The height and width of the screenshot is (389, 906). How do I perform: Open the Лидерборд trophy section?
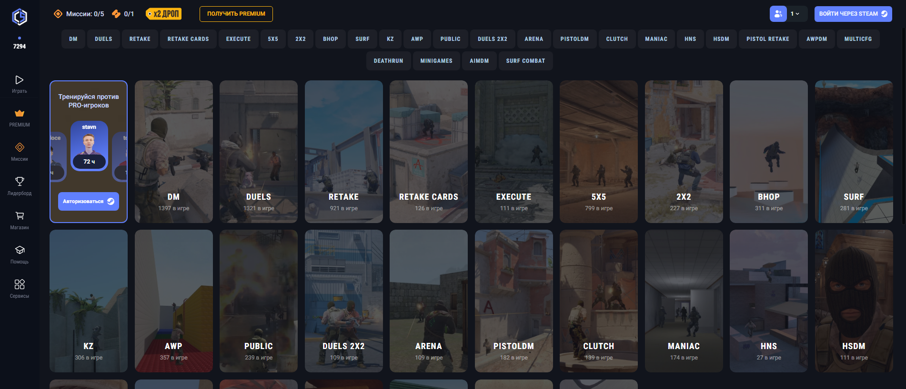click(20, 186)
